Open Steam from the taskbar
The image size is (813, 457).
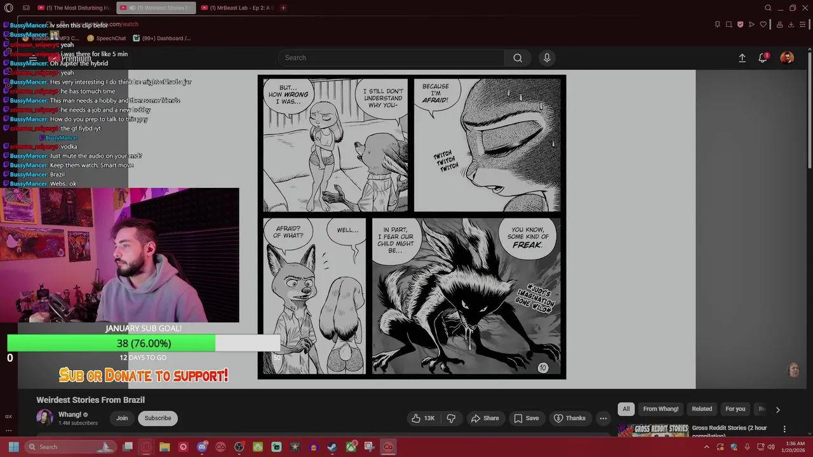332,447
